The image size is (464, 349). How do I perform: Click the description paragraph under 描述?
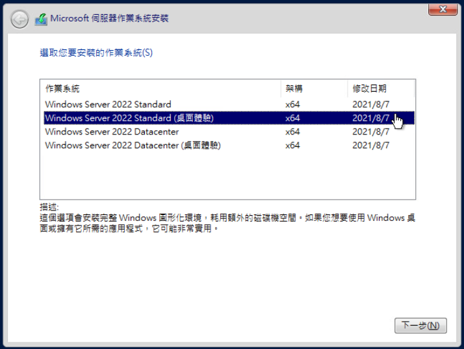227,223
